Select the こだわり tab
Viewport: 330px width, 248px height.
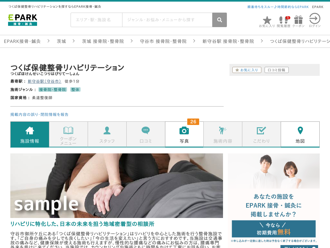point(261,134)
